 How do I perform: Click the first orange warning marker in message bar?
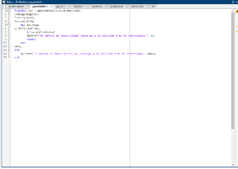[237, 26]
